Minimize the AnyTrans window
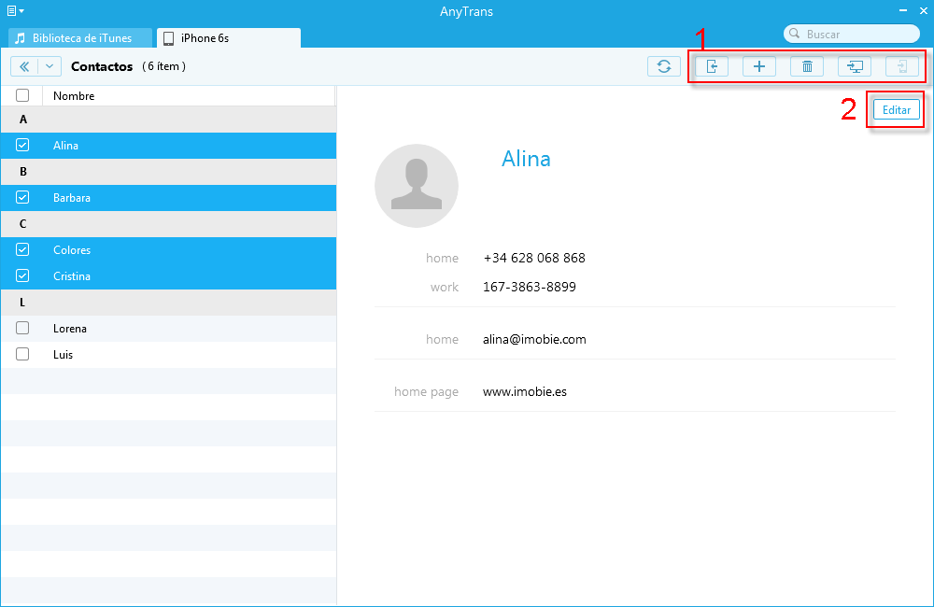 [903, 10]
